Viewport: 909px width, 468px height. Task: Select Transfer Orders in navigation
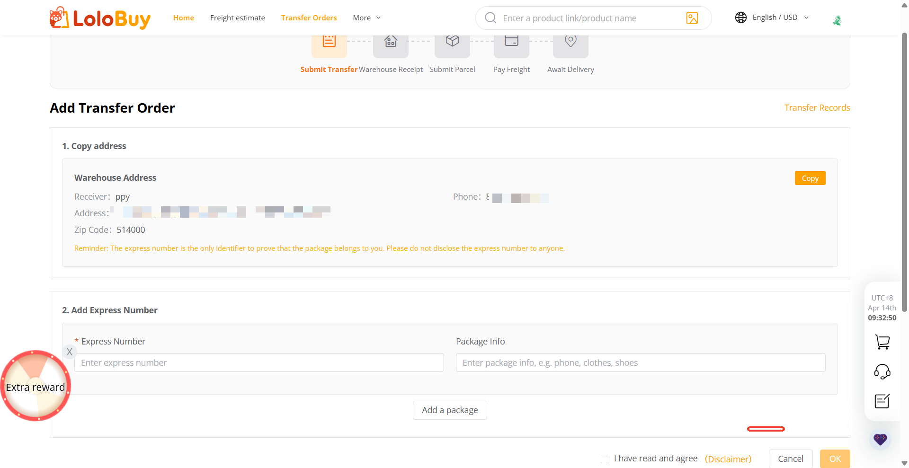point(309,18)
